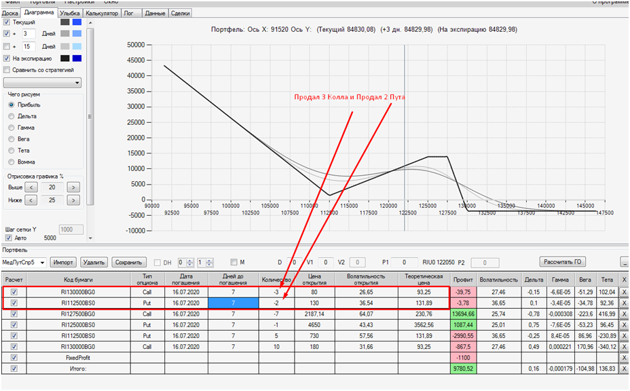630x391 pixels.
Task: Uncheck the calculation box for RI112500BS0 Put -2
Action: [14, 303]
